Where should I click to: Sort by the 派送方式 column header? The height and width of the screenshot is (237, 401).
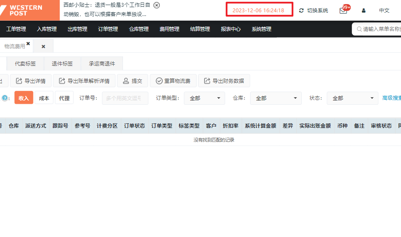(x=36, y=126)
